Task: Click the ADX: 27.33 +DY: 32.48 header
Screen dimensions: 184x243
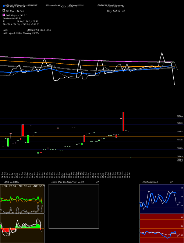Action: point(23,186)
